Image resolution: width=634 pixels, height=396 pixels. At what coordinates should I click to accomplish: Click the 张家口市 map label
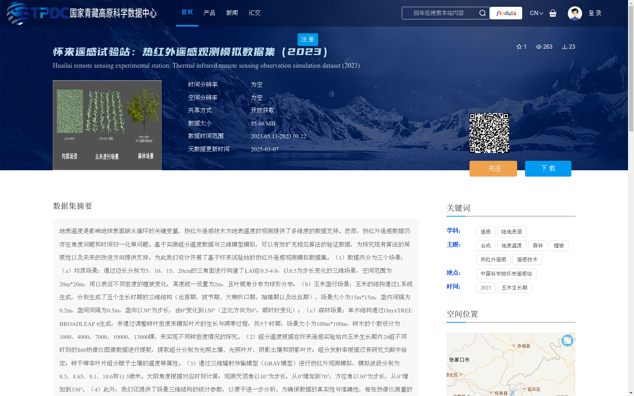tap(459, 360)
